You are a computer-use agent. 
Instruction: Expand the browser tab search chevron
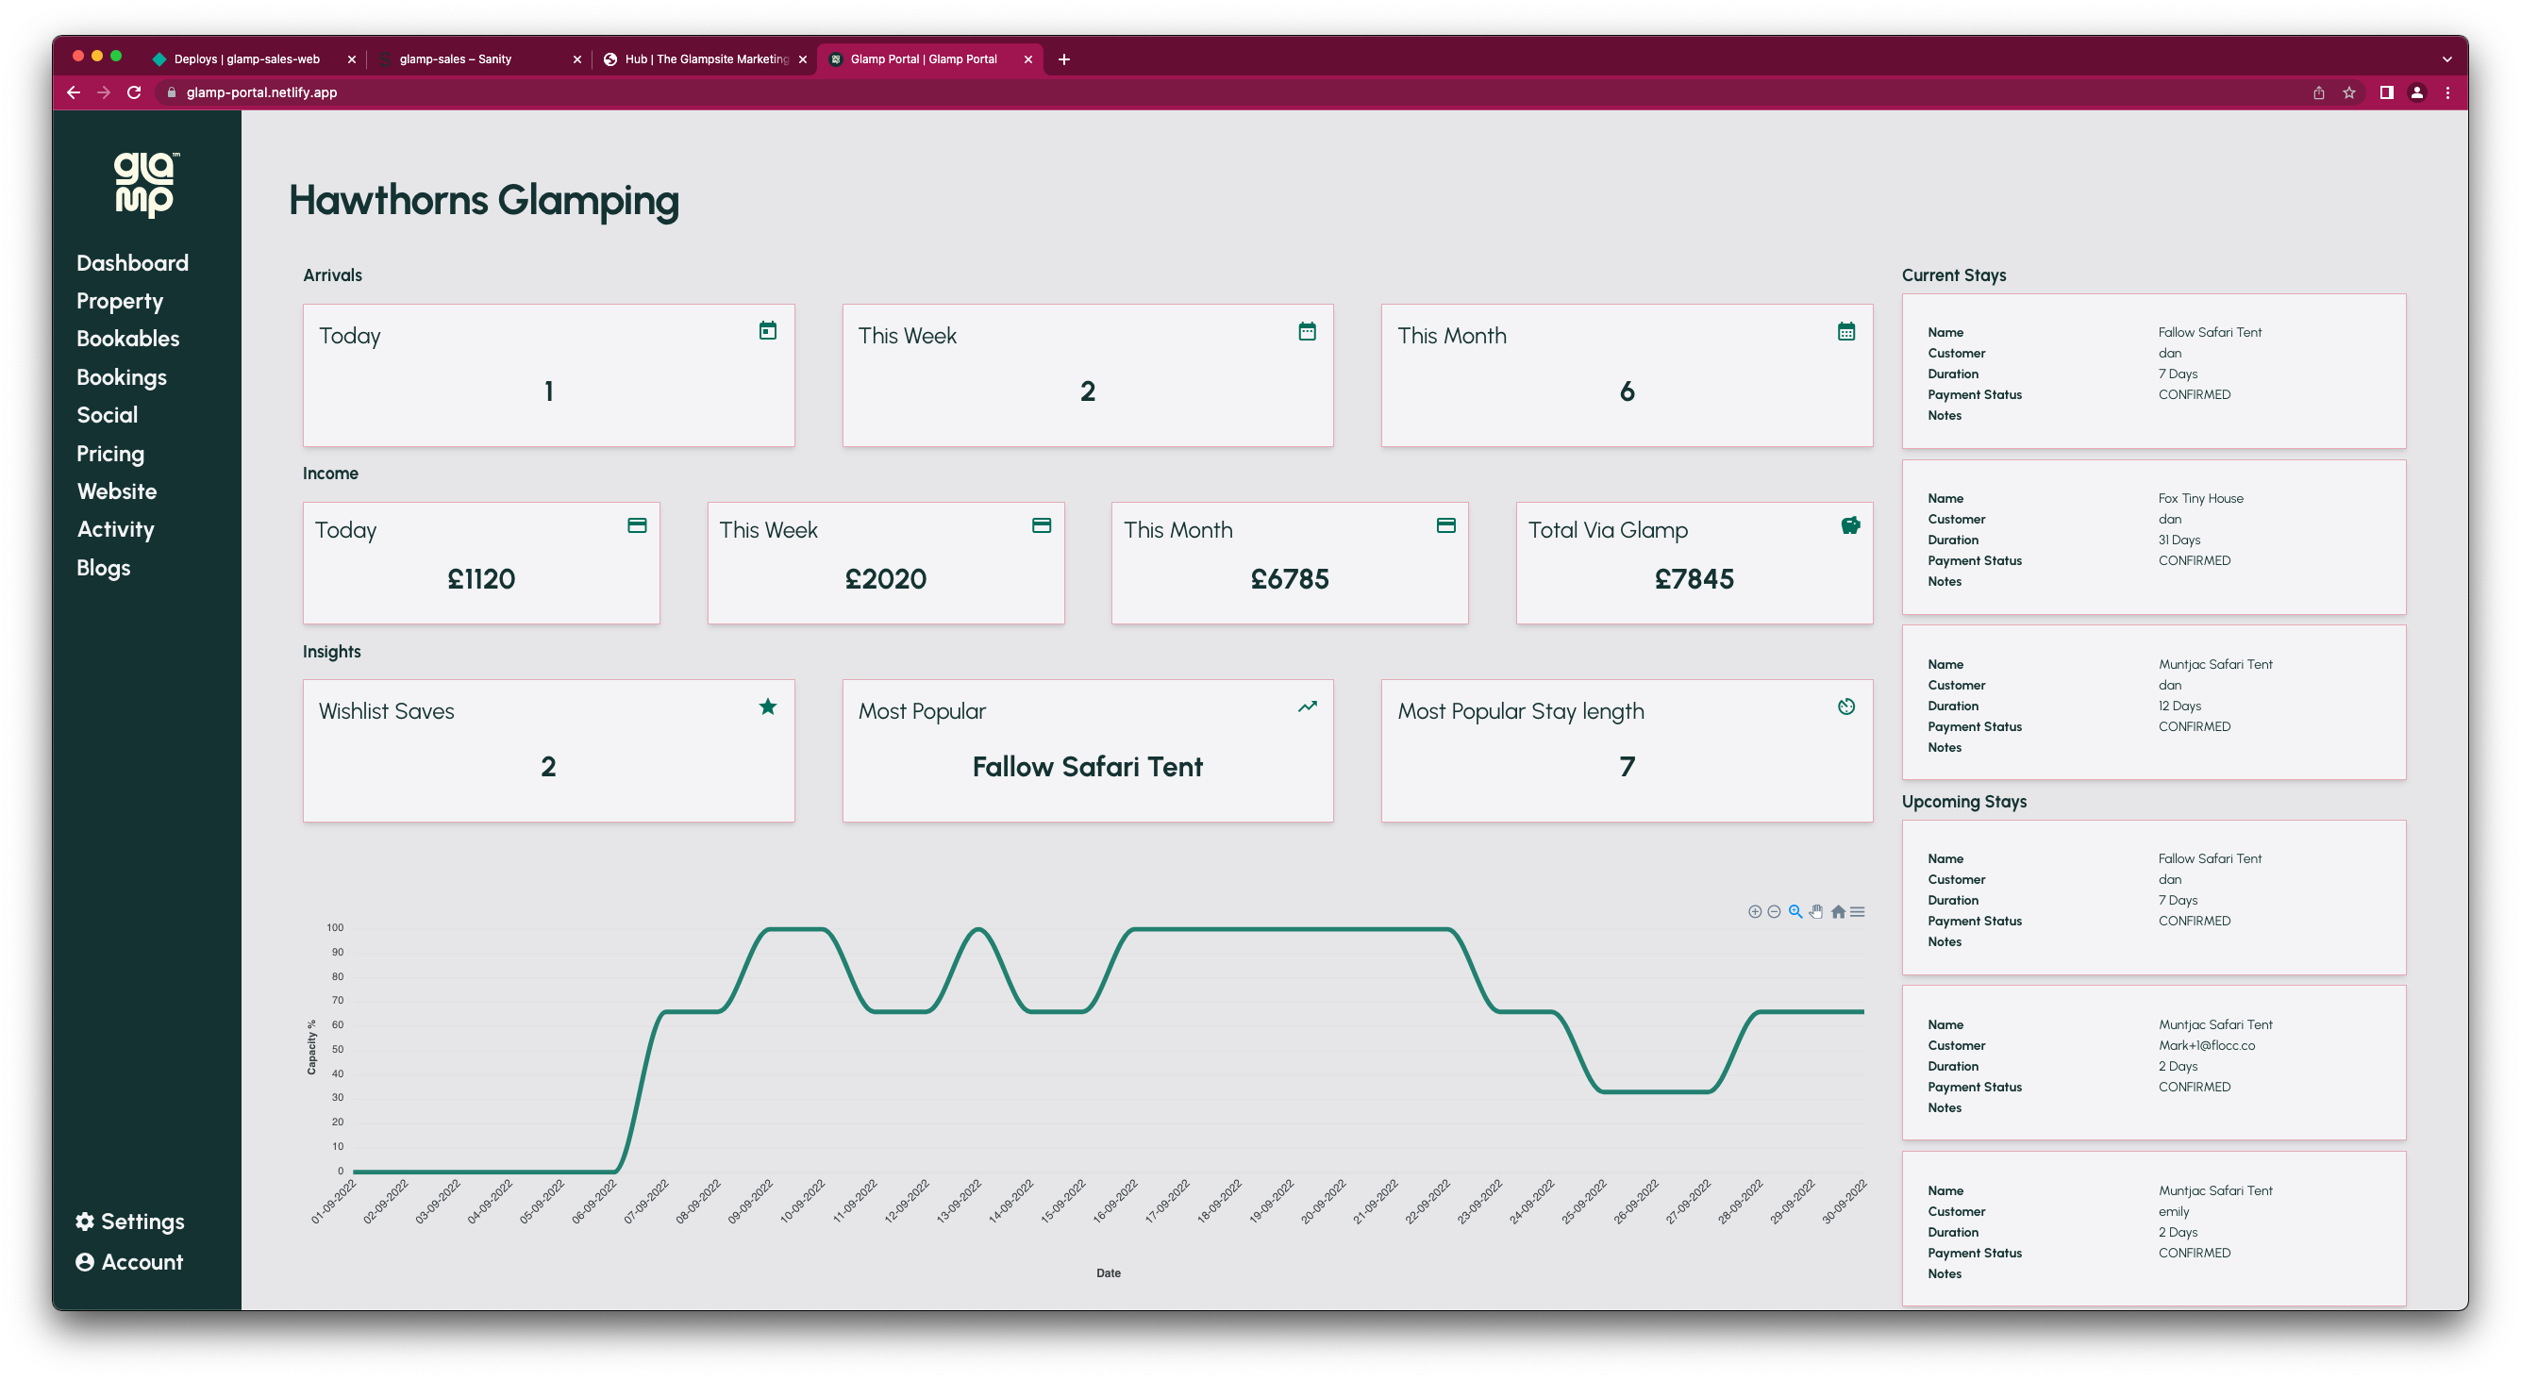point(2446,58)
